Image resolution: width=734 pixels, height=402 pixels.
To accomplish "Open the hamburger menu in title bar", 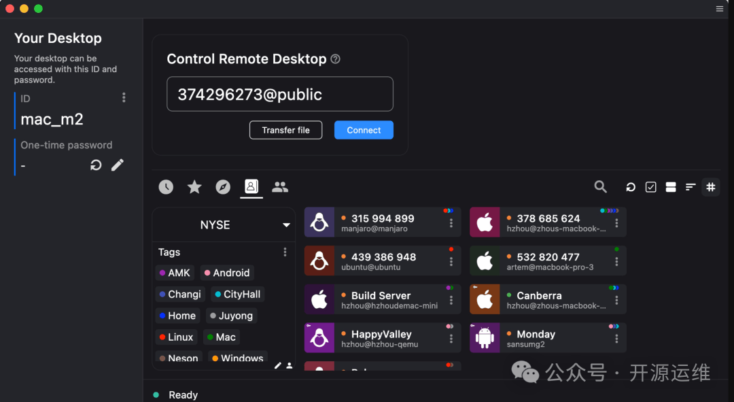I will [x=720, y=9].
